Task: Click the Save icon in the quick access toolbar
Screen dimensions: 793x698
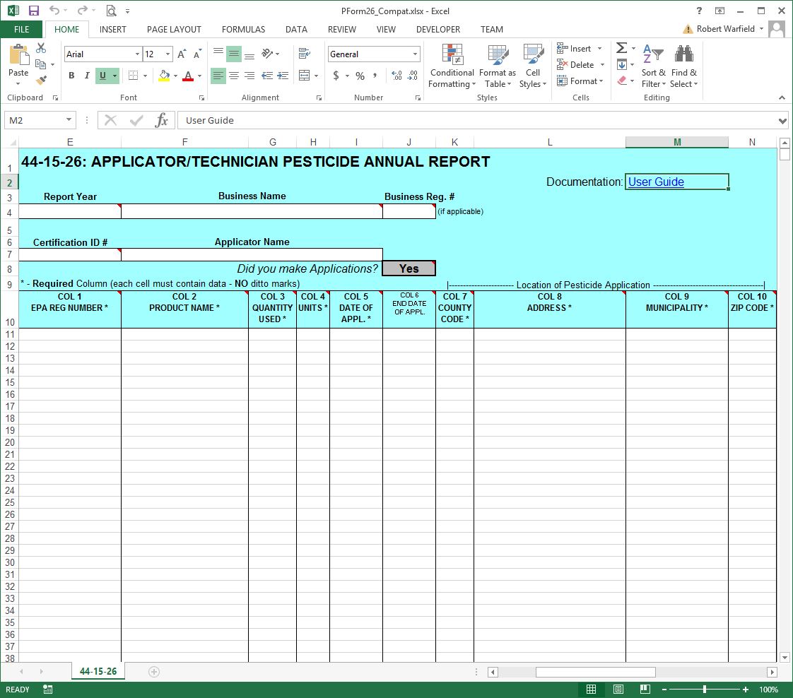Action: [33, 11]
